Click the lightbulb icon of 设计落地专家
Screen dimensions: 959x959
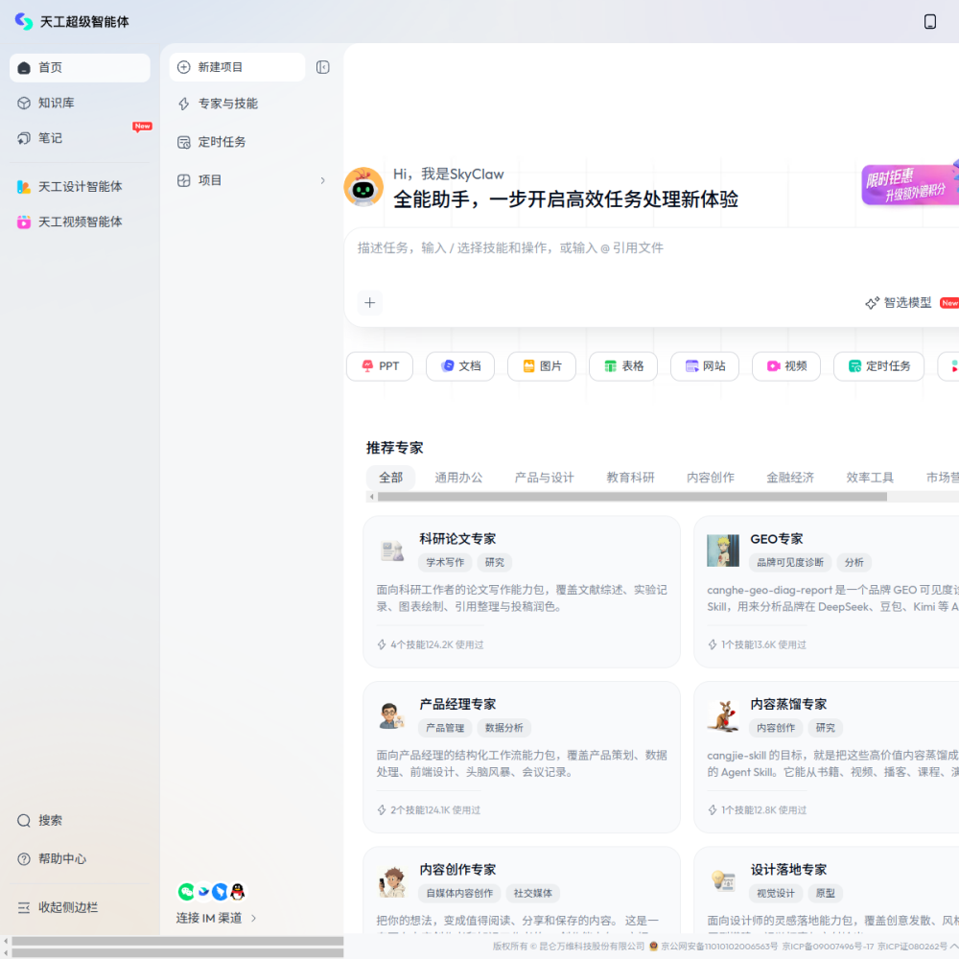(x=723, y=881)
